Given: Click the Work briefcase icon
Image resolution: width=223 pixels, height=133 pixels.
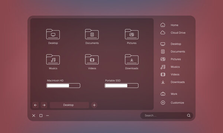Looking at the screenshot, I should [163, 94].
